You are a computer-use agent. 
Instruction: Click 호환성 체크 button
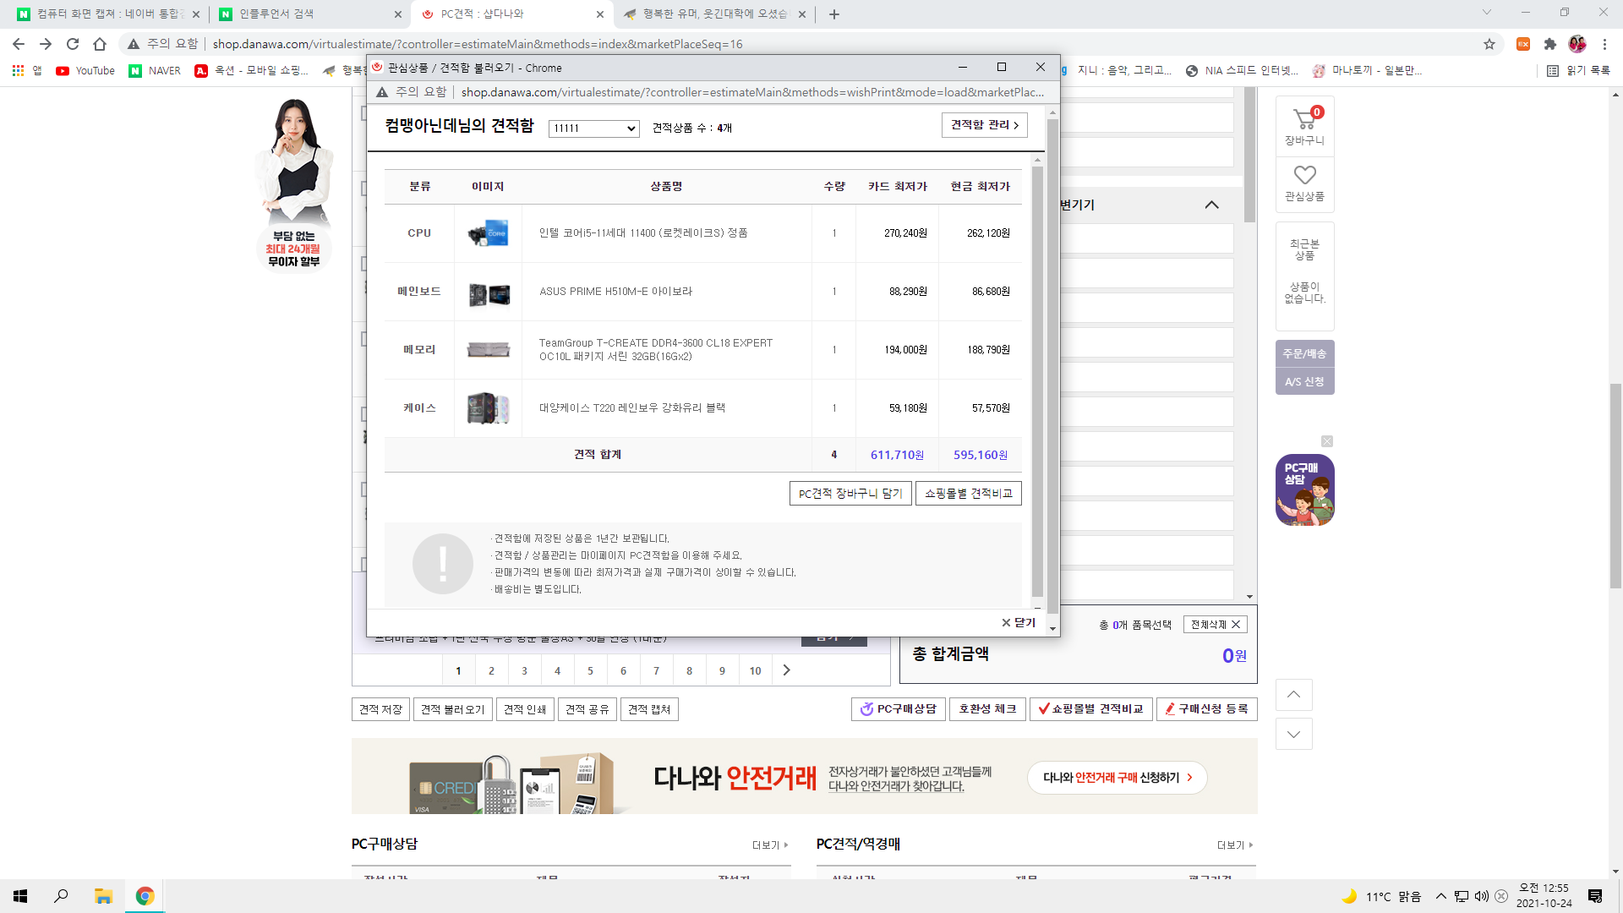(987, 709)
